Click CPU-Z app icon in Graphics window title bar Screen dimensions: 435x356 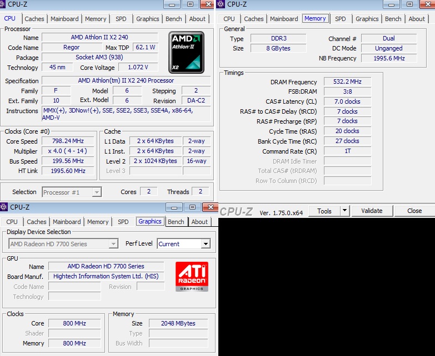[x=3, y=207]
